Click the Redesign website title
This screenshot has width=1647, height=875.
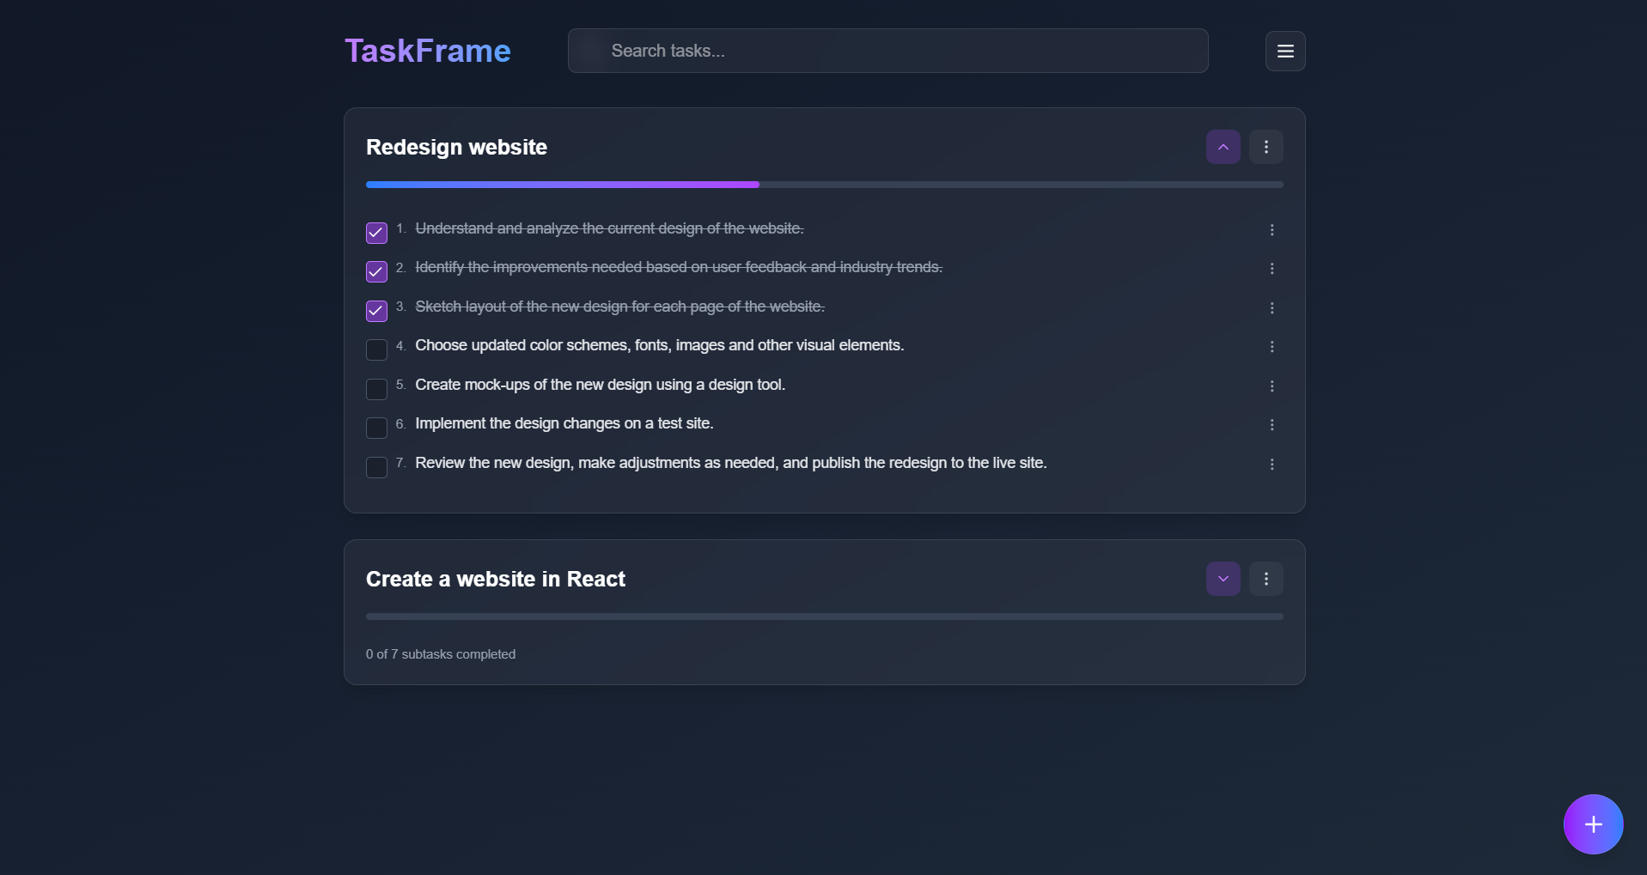pos(456,147)
